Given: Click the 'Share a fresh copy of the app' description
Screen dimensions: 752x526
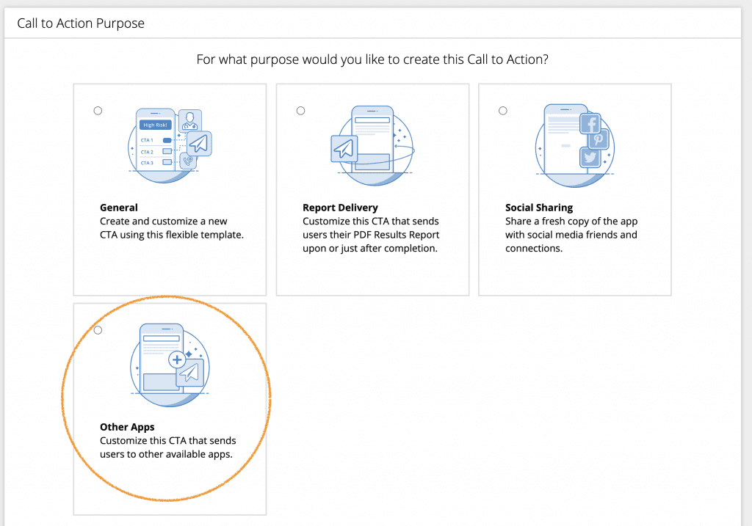Looking at the screenshot, I should coord(571,222).
